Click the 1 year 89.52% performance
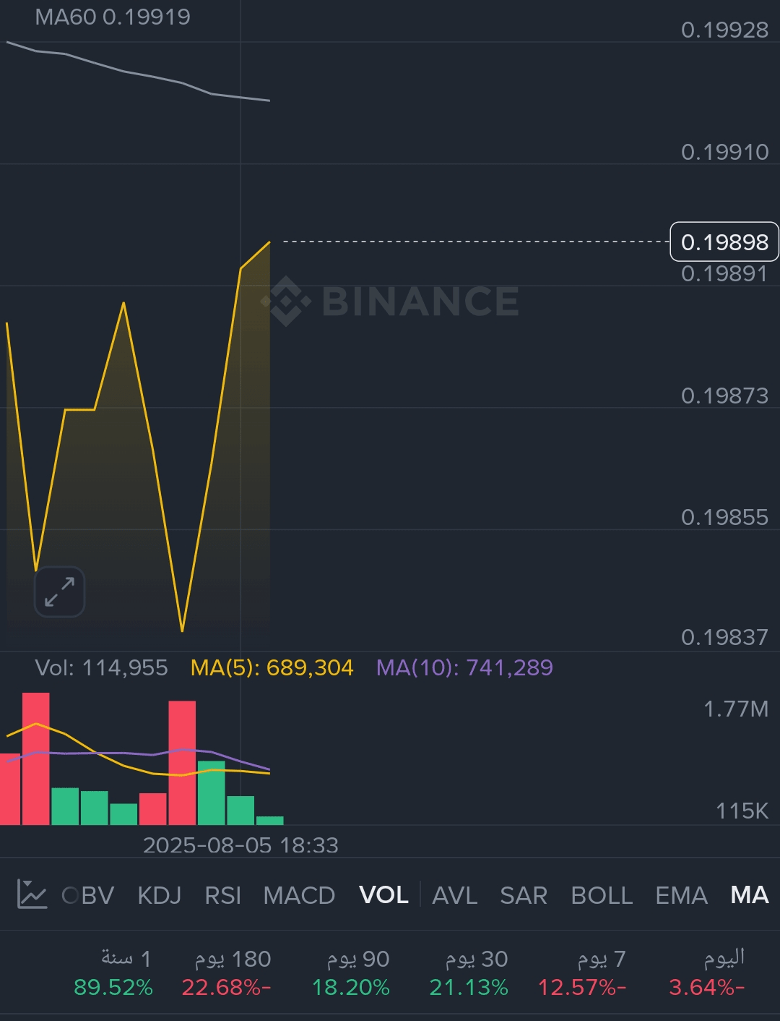The height and width of the screenshot is (1021, 780). coord(113,973)
